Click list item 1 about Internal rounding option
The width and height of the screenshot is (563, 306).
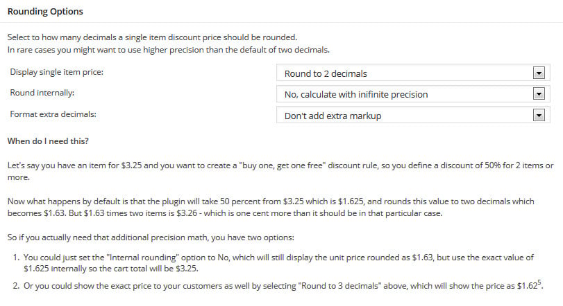pos(278,263)
